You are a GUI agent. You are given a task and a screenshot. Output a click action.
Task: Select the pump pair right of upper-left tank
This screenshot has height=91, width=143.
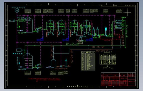[37, 30]
